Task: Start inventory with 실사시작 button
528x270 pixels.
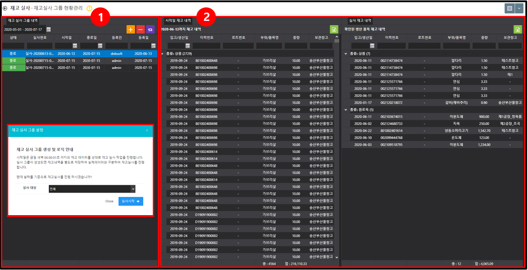Action: coord(131,201)
